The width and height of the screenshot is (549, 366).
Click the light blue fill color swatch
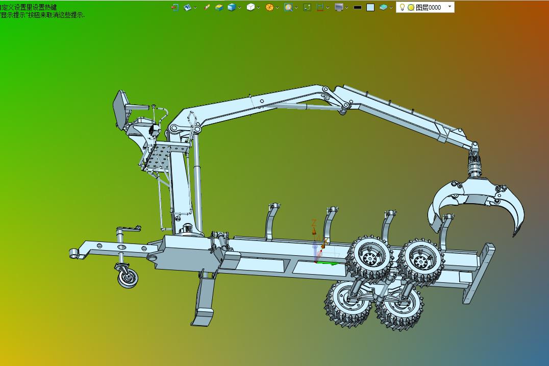point(370,7)
